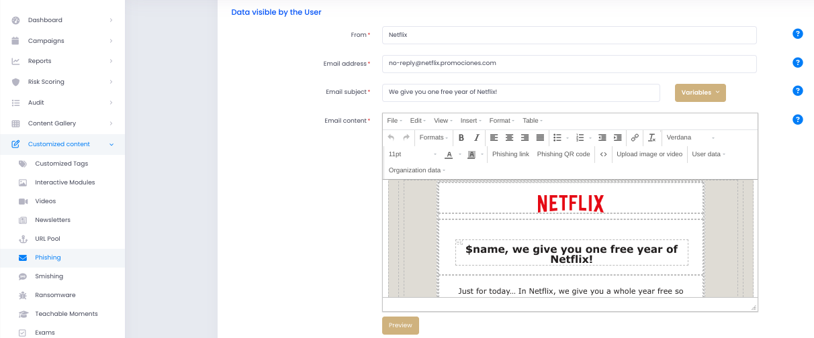Click Upload image or video button

pyautogui.click(x=649, y=154)
